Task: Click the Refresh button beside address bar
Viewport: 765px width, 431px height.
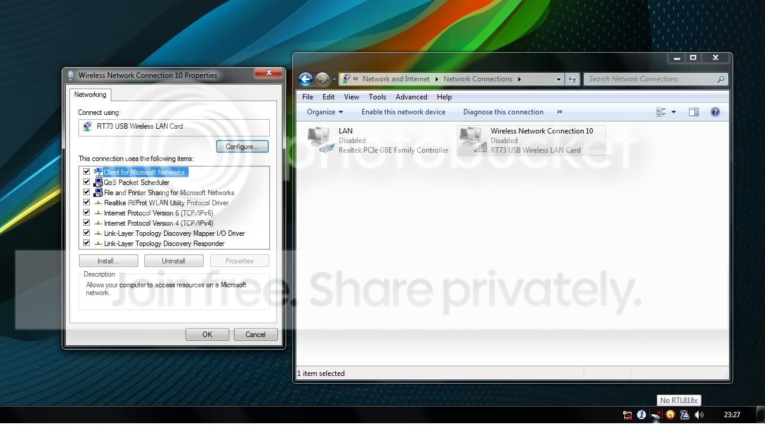Action: tap(572, 79)
